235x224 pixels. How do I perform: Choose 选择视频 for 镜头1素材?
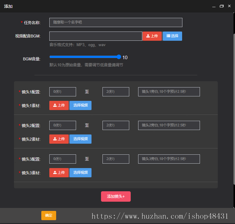click(81, 106)
